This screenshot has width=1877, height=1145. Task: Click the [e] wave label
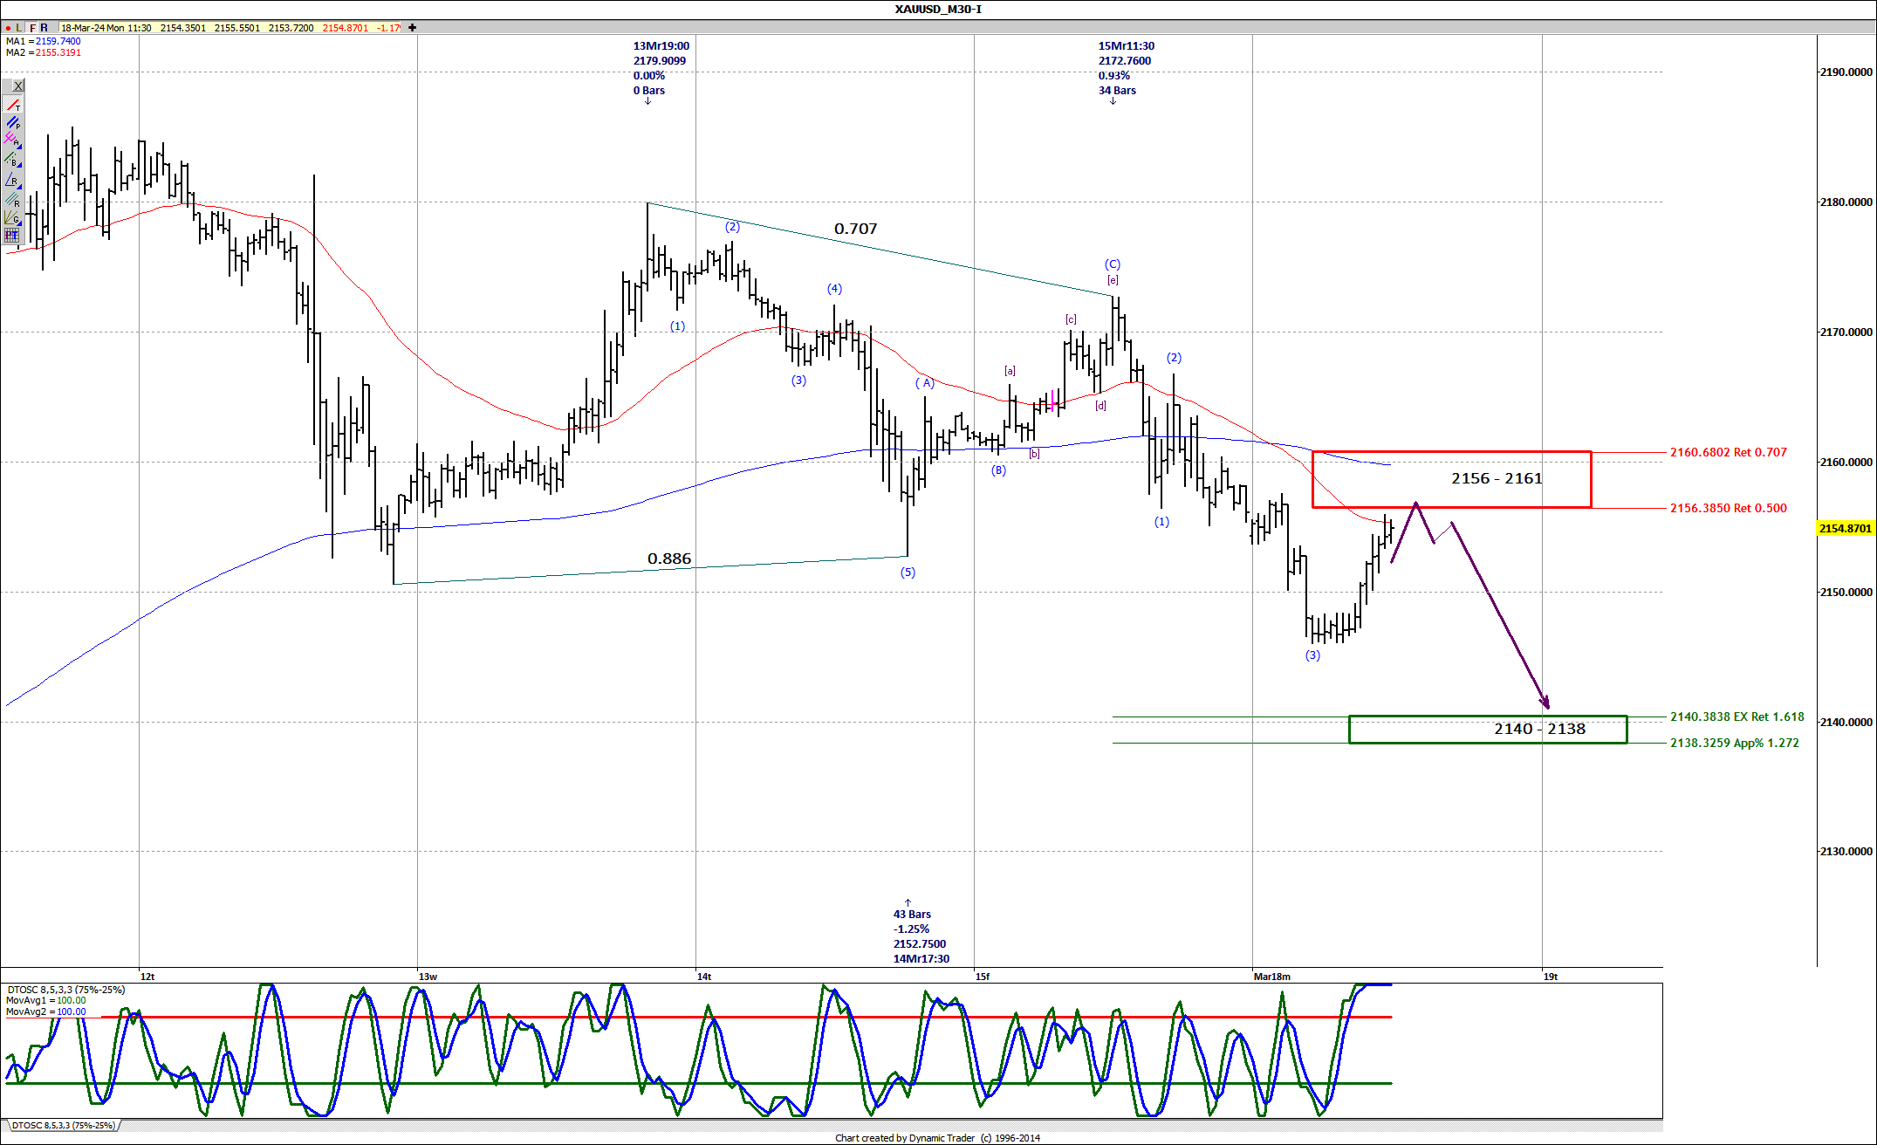[1113, 280]
